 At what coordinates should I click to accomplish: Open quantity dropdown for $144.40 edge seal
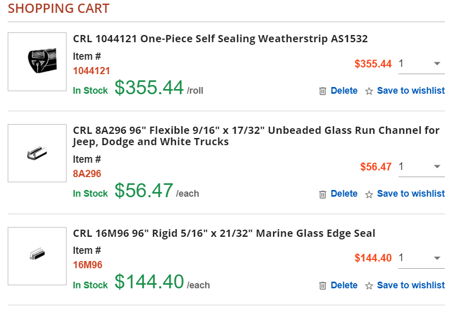click(x=421, y=258)
